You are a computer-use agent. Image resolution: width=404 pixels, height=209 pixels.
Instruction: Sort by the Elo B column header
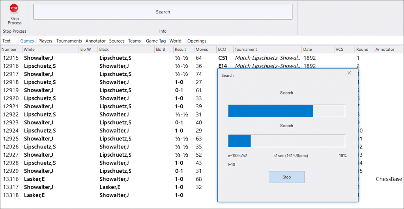pyautogui.click(x=164, y=49)
